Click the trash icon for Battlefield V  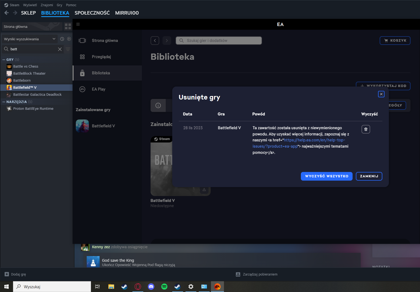click(x=366, y=129)
